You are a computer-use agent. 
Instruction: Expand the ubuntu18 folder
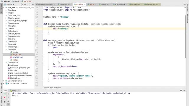point(6,62)
